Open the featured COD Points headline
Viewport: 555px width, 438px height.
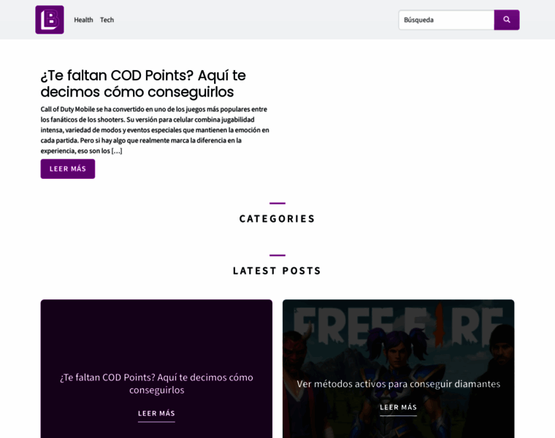point(143,84)
